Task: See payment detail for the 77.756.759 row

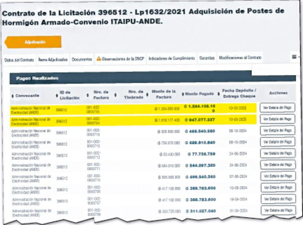Action: 278,153
